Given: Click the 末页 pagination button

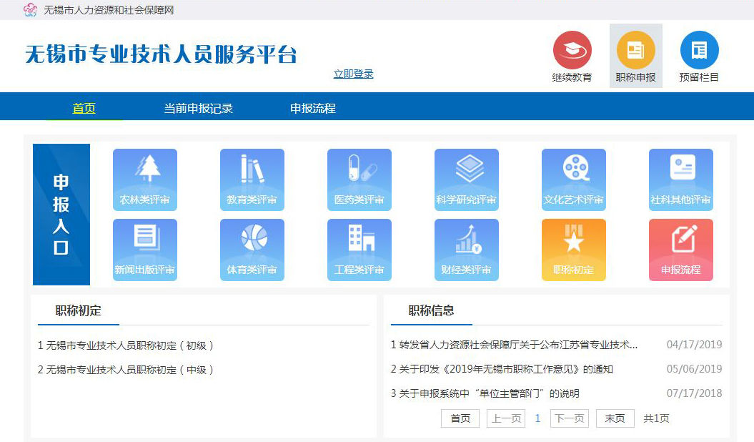Looking at the screenshot, I should 615,418.
